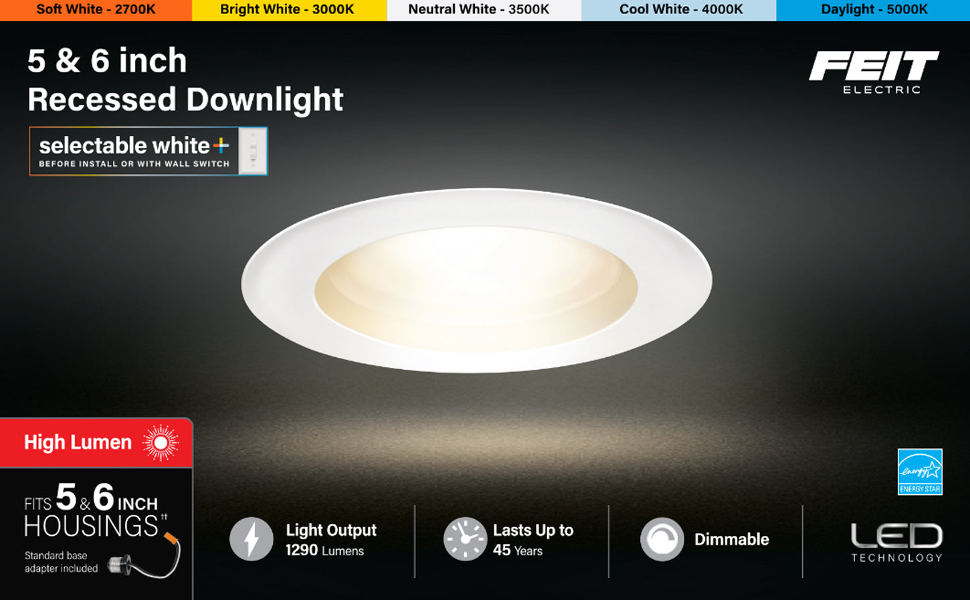Select the Soft White - 2700K swatch
The width and height of the screenshot is (970, 600).
pos(96,10)
